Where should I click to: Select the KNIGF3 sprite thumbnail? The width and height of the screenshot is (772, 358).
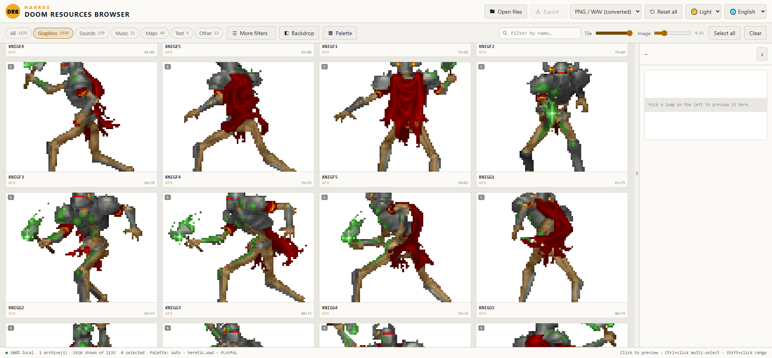point(82,117)
